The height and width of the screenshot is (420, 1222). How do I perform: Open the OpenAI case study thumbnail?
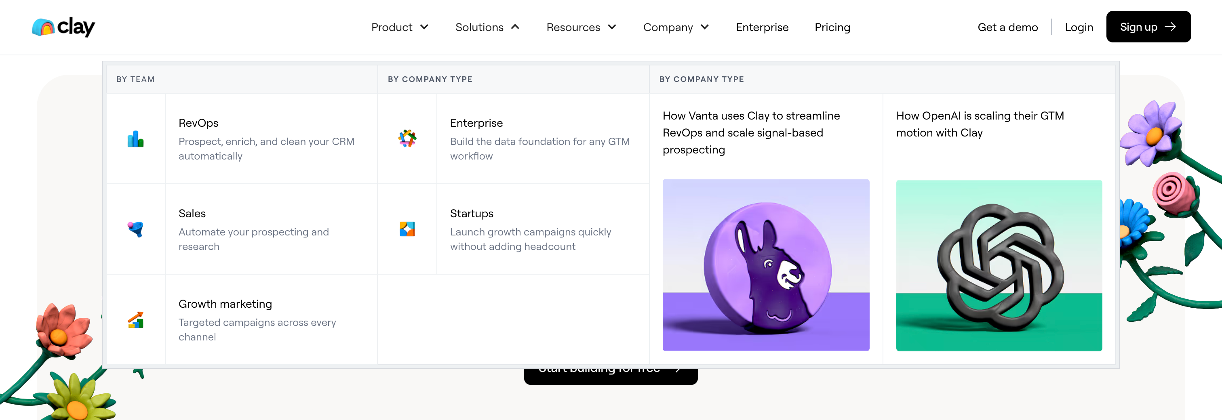point(999,265)
